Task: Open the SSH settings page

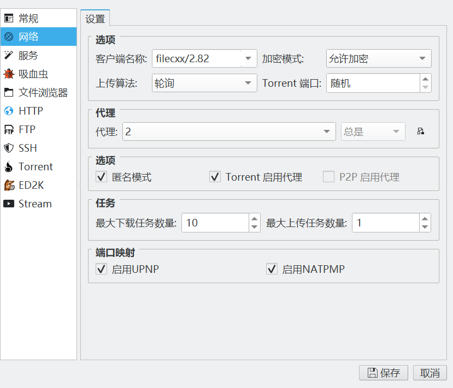Action: tap(38, 148)
